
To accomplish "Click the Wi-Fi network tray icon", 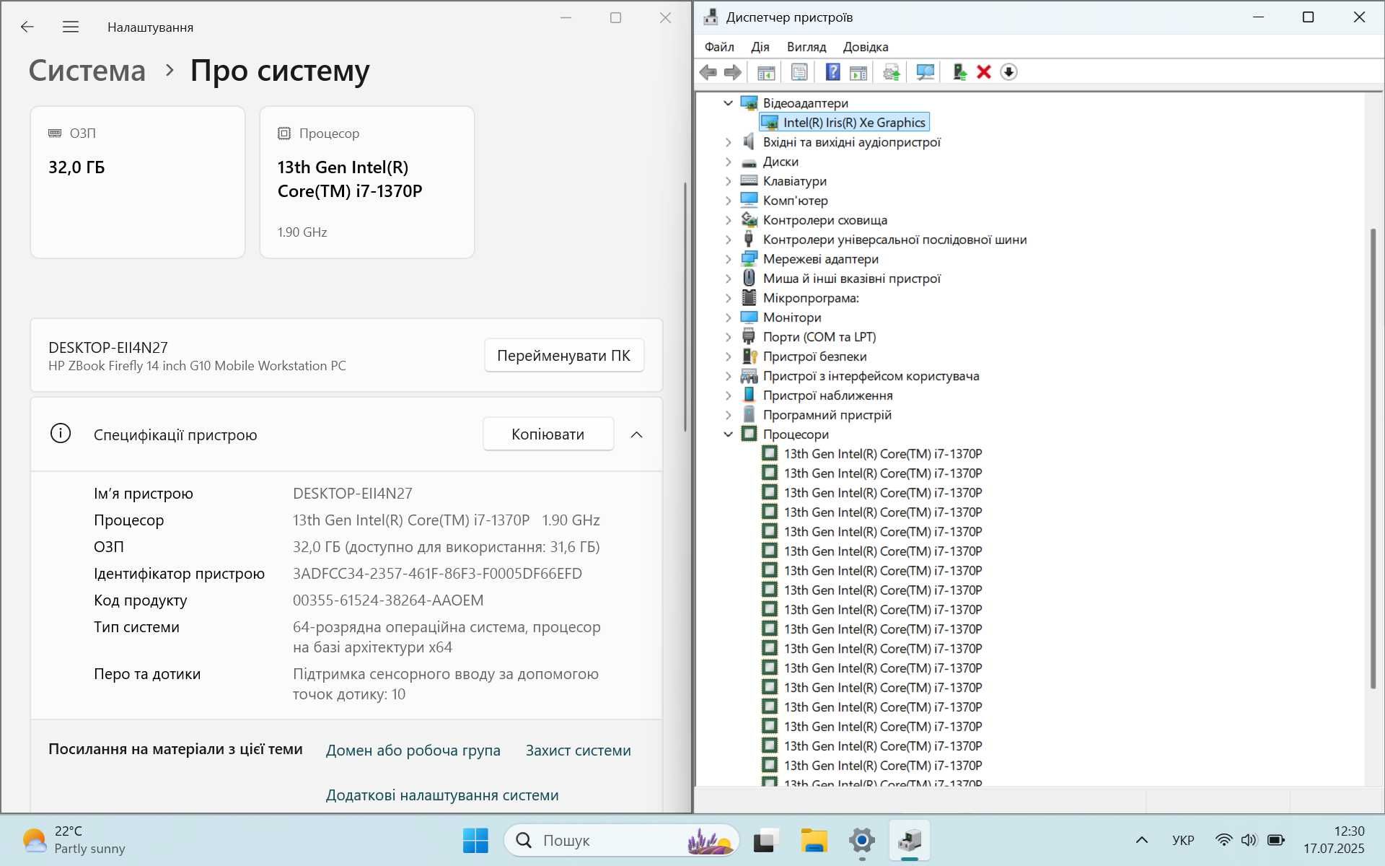I will [x=1223, y=840].
